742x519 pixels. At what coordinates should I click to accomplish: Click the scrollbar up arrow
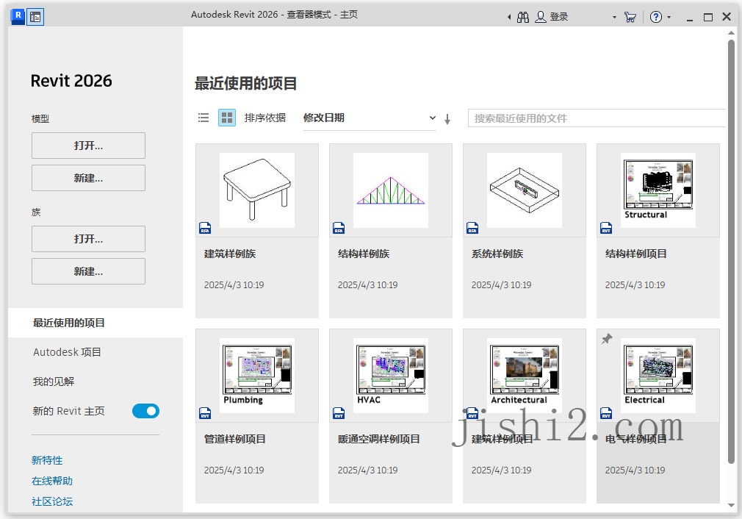pos(731,33)
